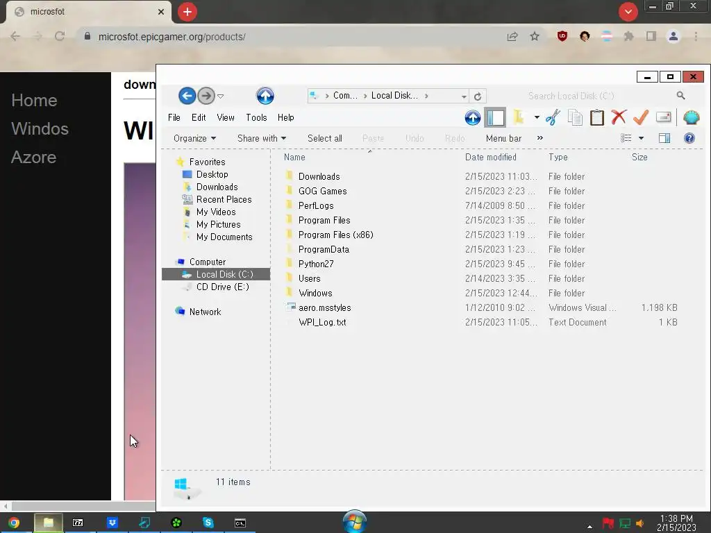The height and width of the screenshot is (533, 711).
Task: Open the Tools menu
Action: pos(256,117)
